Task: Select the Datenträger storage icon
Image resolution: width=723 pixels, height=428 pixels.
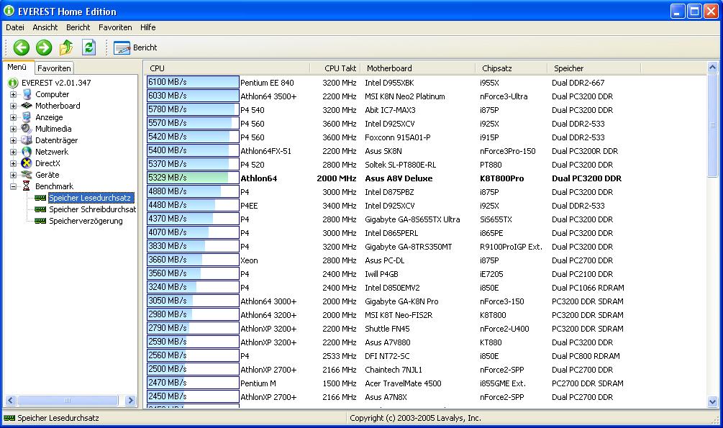Action: [27, 140]
